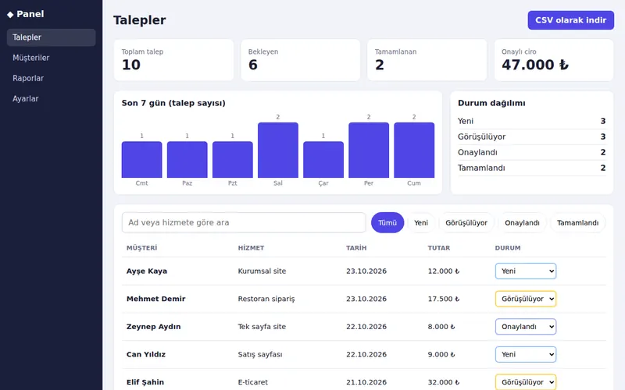This screenshot has height=390, width=625.
Task: Click the Onaylı ciro card
Action: 554,60
